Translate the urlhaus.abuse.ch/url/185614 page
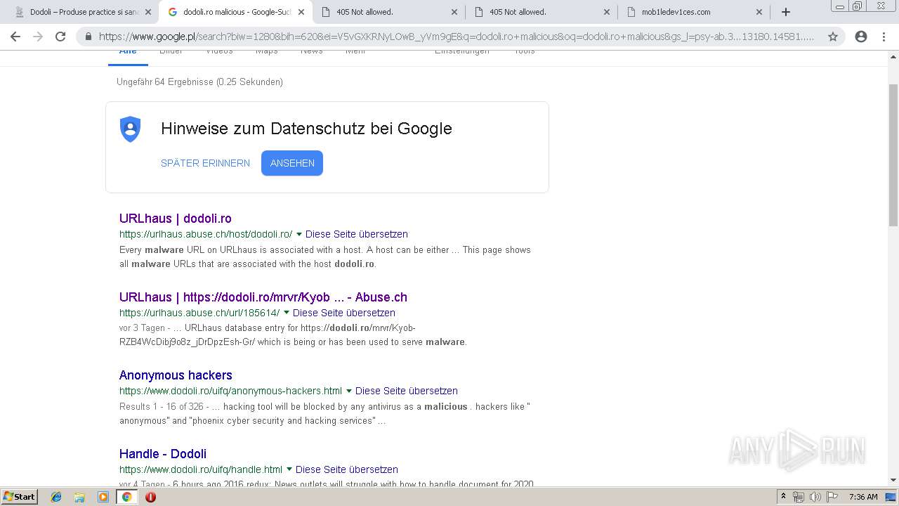899x506 pixels. tap(344, 313)
